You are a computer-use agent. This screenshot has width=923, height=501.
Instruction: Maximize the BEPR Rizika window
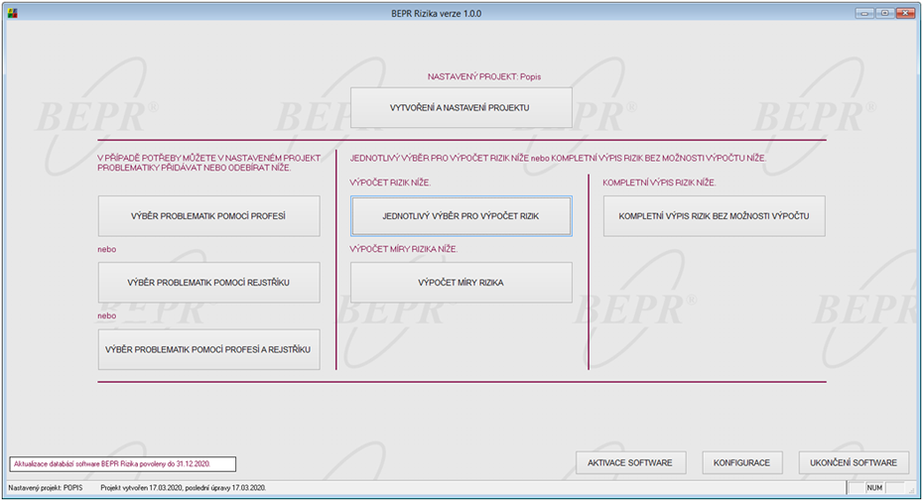[x=884, y=13]
